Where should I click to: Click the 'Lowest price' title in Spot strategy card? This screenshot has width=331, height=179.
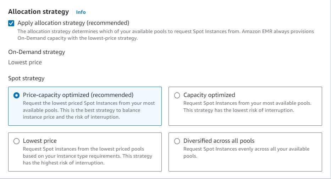[40, 141]
